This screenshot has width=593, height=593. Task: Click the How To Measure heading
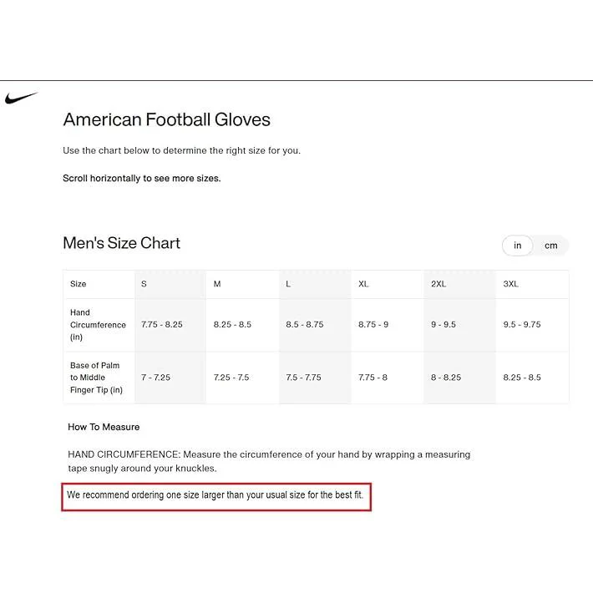(104, 427)
